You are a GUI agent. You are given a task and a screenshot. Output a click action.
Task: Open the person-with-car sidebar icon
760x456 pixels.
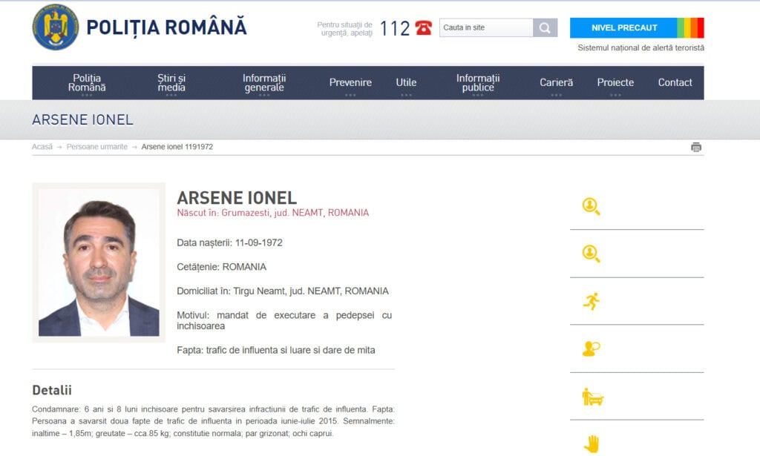[592, 397]
